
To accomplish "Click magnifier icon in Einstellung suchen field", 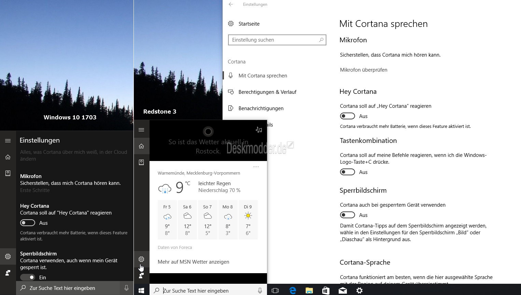I will coord(321,40).
